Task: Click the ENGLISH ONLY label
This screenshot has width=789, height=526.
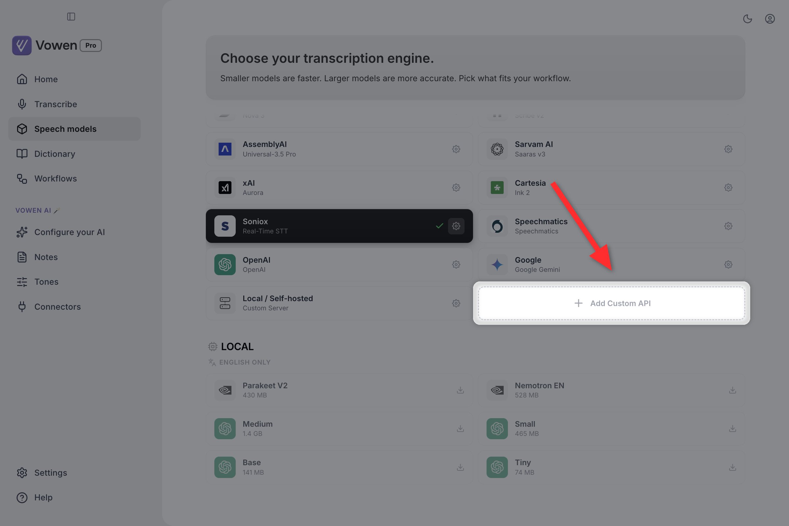Action: tap(245, 362)
